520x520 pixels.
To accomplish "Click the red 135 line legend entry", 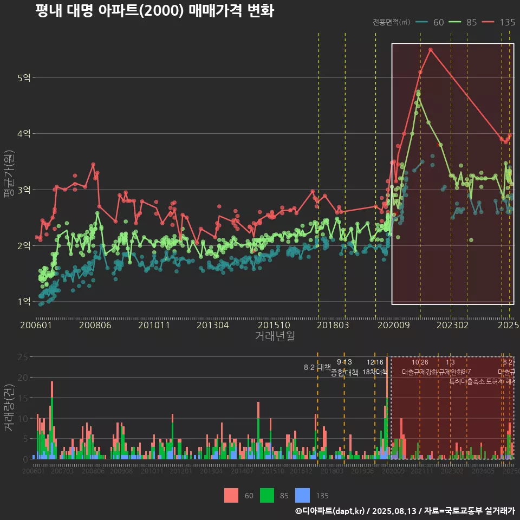I will [498, 22].
